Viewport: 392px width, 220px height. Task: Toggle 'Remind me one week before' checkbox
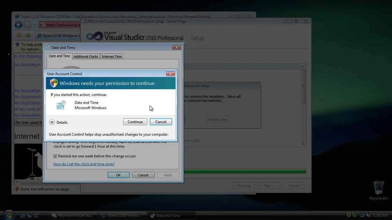click(x=55, y=156)
